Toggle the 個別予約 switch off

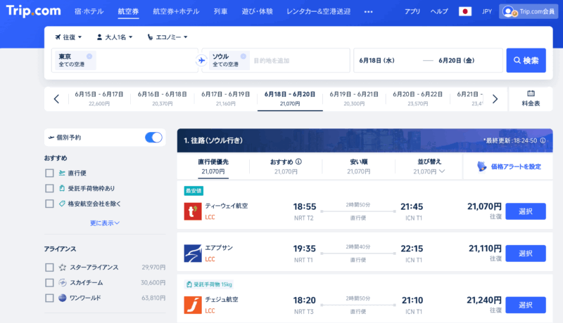coord(153,138)
